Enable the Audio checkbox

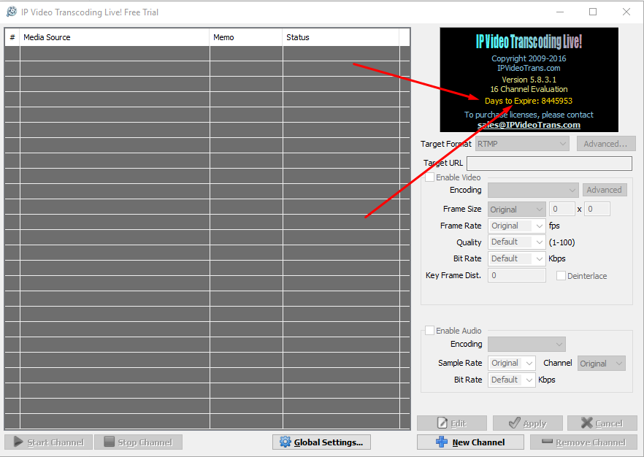tap(429, 331)
